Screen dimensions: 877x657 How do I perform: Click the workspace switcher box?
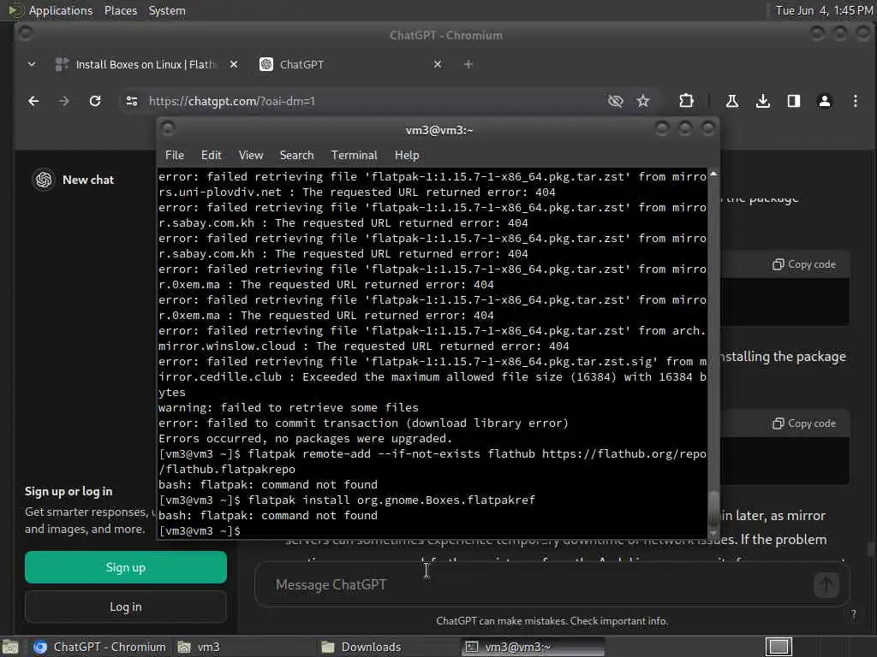click(x=779, y=647)
